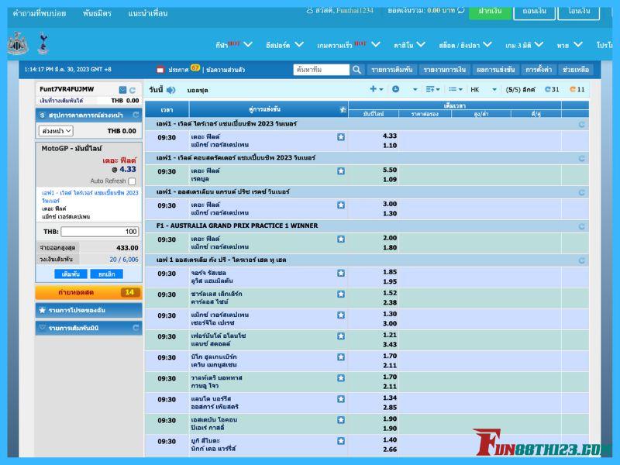Open the เกมความเร็ว menu
The width and height of the screenshot is (620, 465).
tap(348, 45)
